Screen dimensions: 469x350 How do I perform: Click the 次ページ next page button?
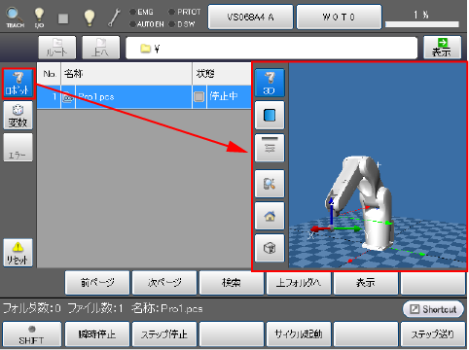click(x=164, y=283)
